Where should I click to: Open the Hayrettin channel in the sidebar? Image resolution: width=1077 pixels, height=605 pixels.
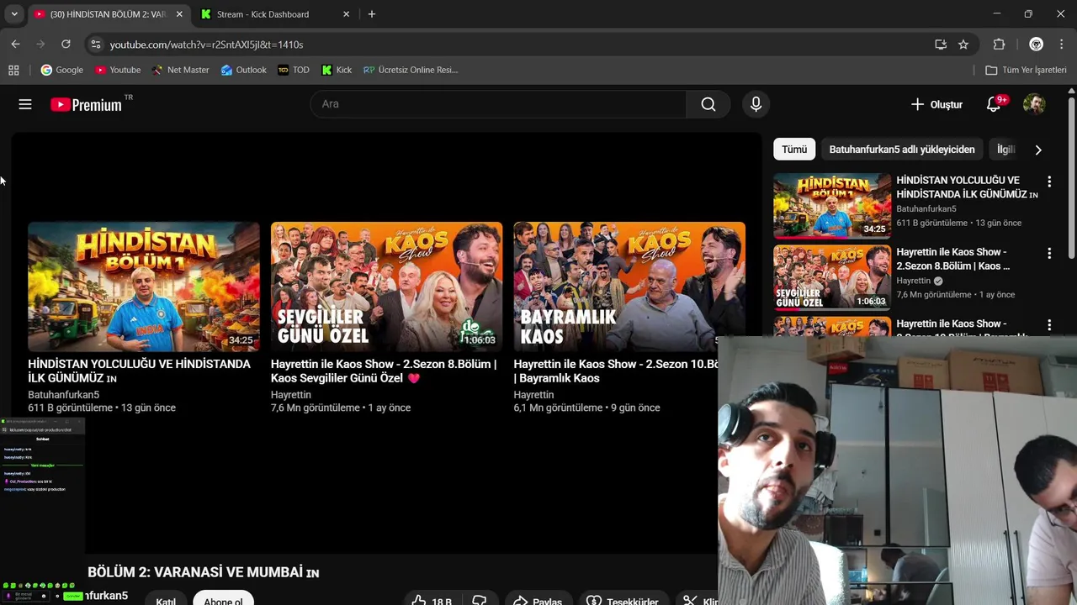[x=913, y=281]
